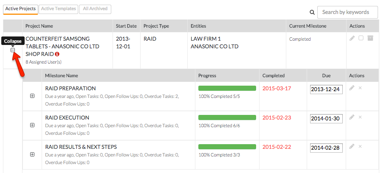Click the red info icon after SHOP RAID
The height and width of the screenshot is (173, 381).
57,54
